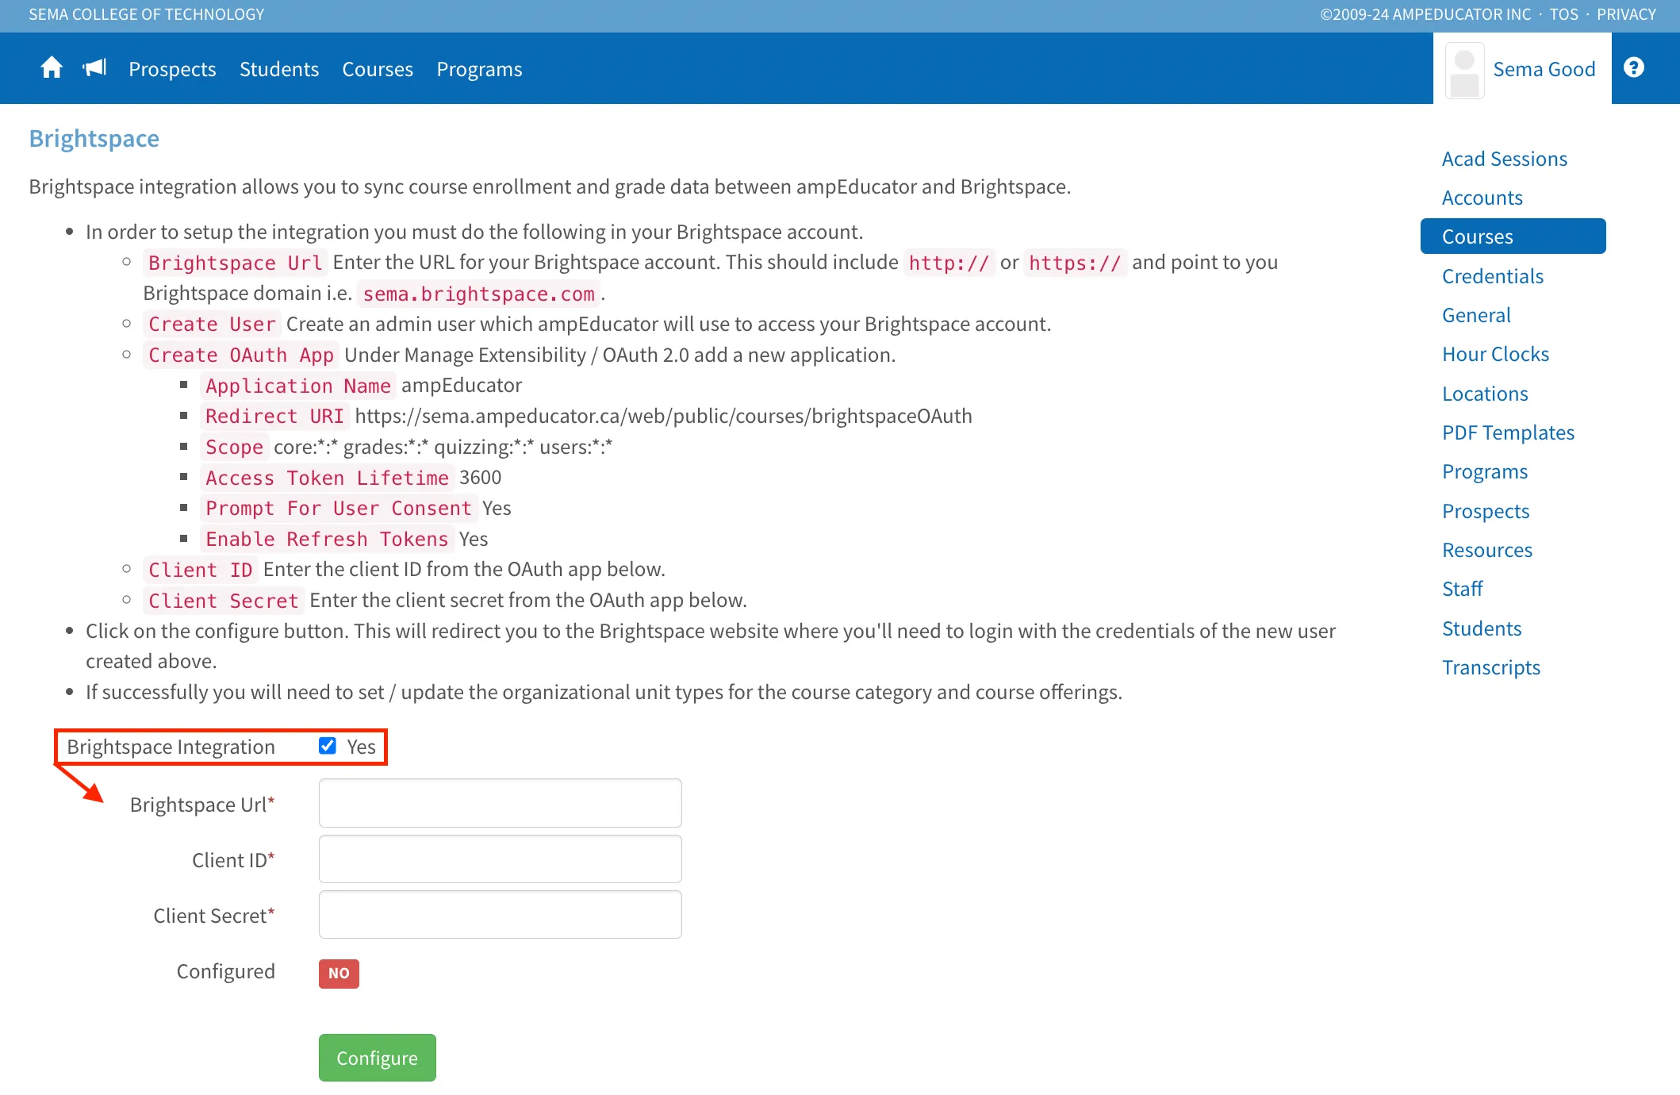Open the PRIVACY link in header
This screenshot has height=1095, width=1680.
(x=1626, y=14)
